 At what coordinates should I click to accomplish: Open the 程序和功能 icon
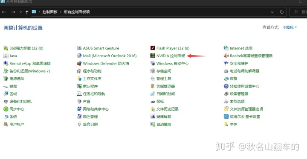(x=79, y=71)
